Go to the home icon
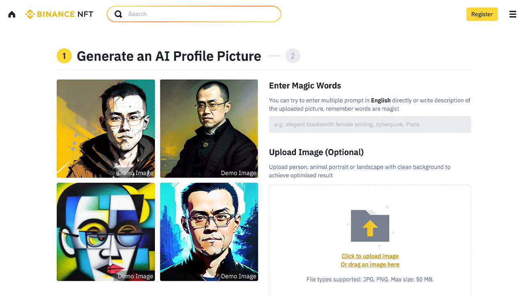Image resolution: width=526 pixels, height=296 pixels. pyautogui.click(x=12, y=14)
